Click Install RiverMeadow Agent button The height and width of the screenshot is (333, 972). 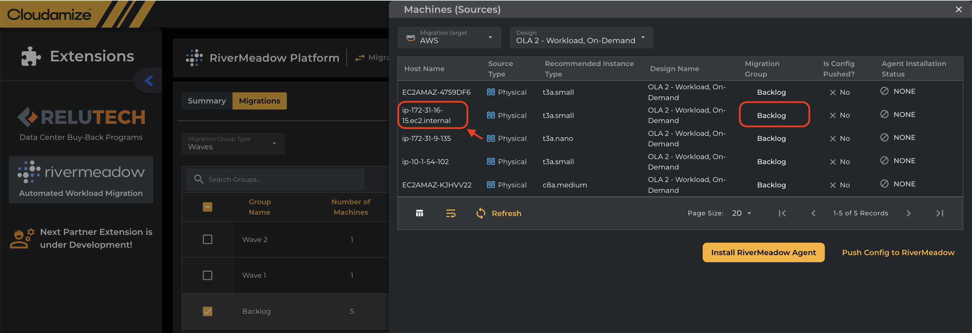(x=763, y=252)
